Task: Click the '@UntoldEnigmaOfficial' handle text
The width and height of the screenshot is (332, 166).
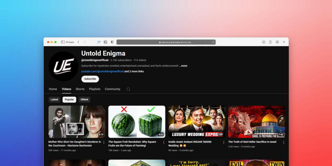Action: coord(95,60)
